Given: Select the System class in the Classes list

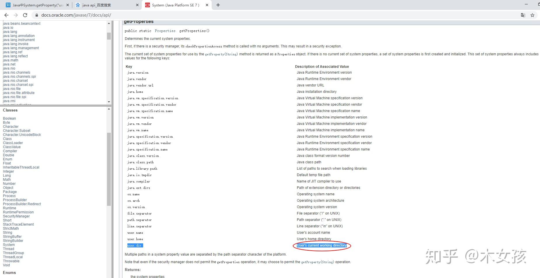Looking at the screenshot, I should point(9,245).
